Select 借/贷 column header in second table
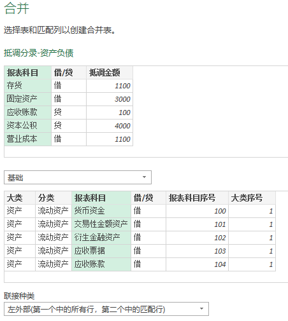The height and width of the screenshot is (321, 288). (148, 198)
